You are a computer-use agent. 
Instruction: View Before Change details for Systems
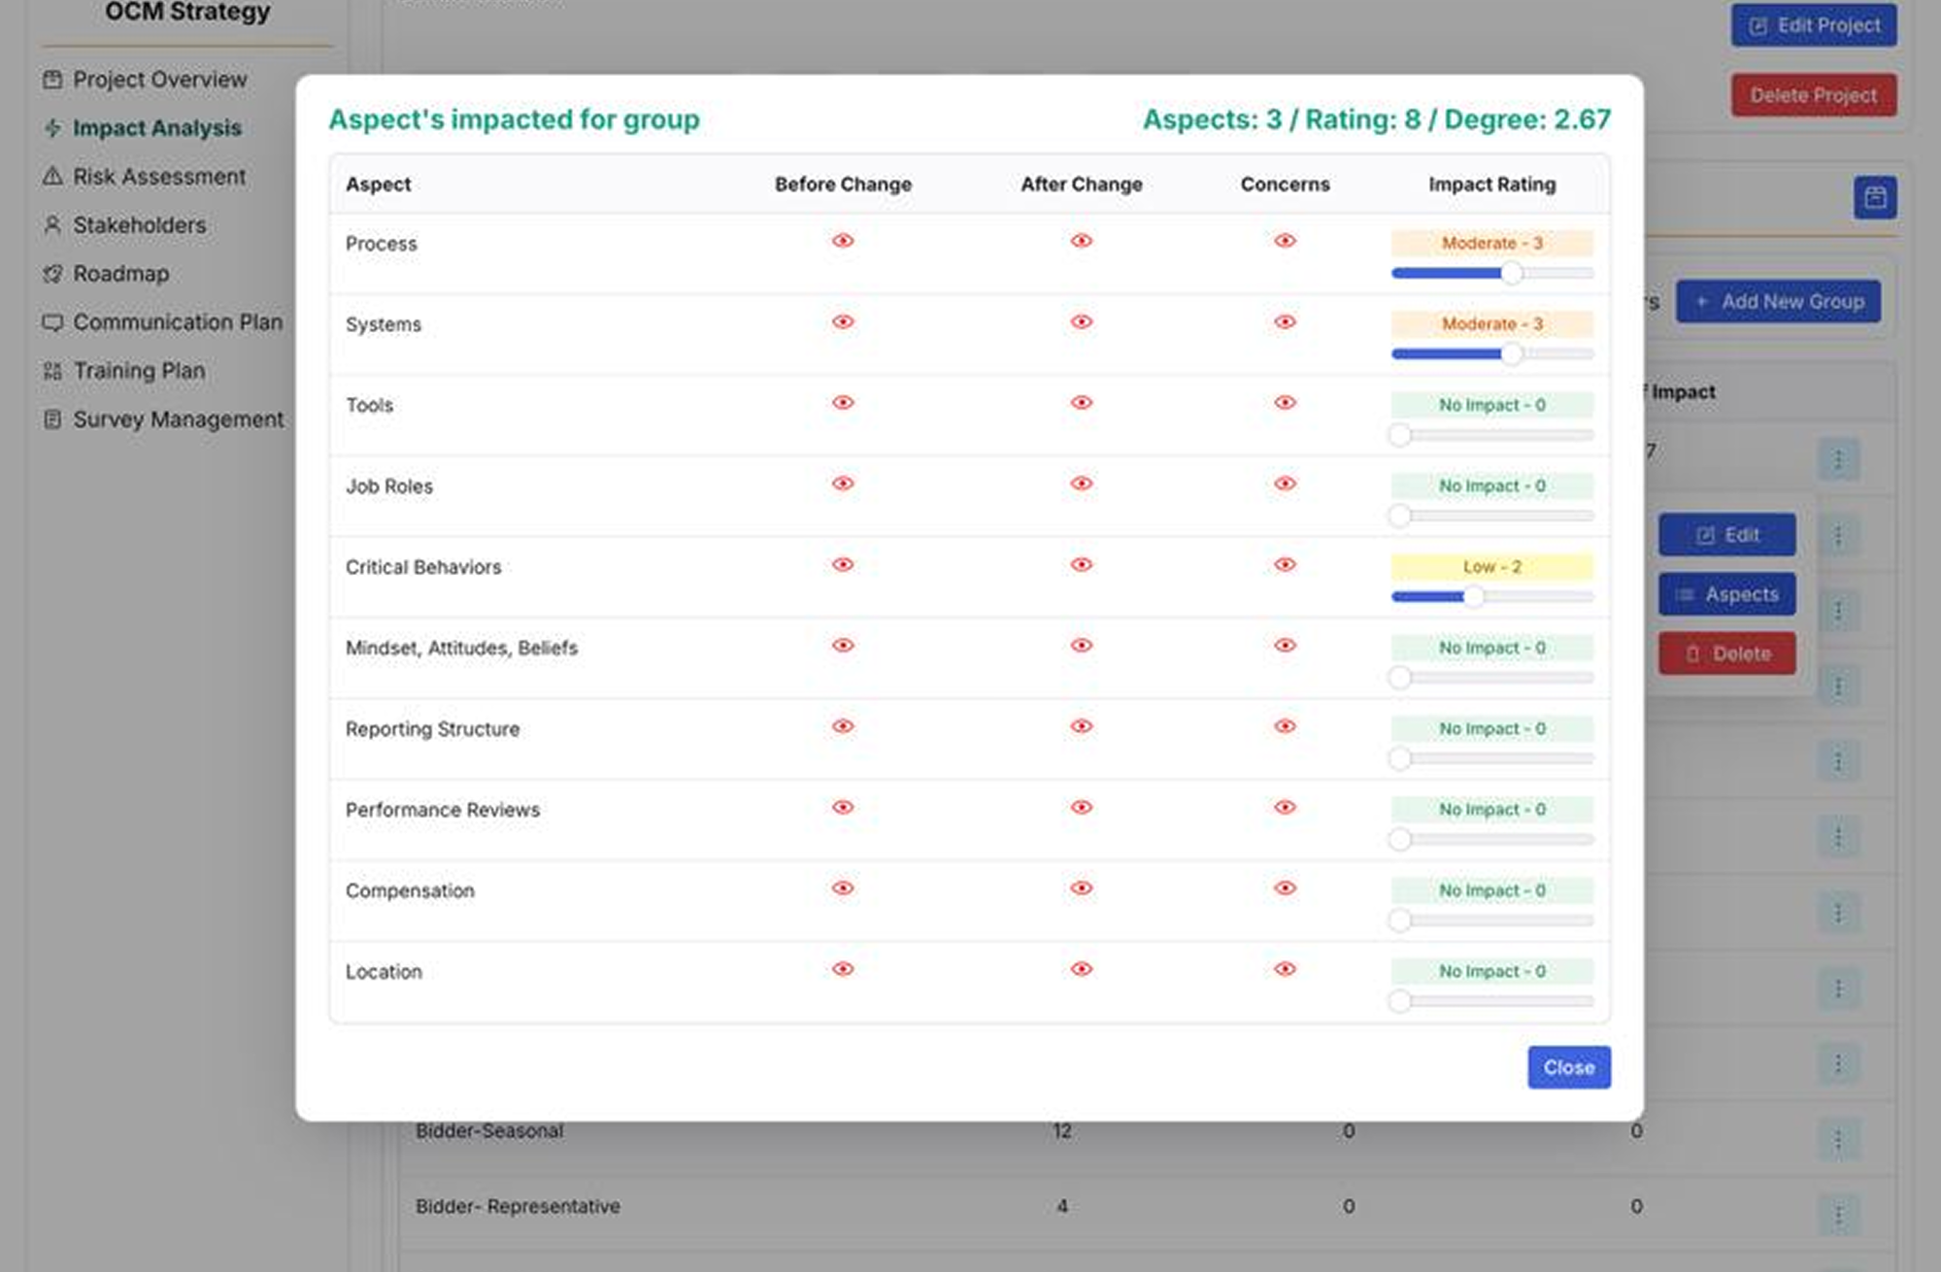pos(843,321)
